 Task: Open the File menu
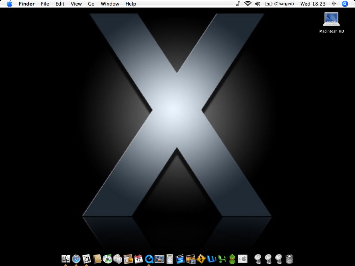click(45, 4)
